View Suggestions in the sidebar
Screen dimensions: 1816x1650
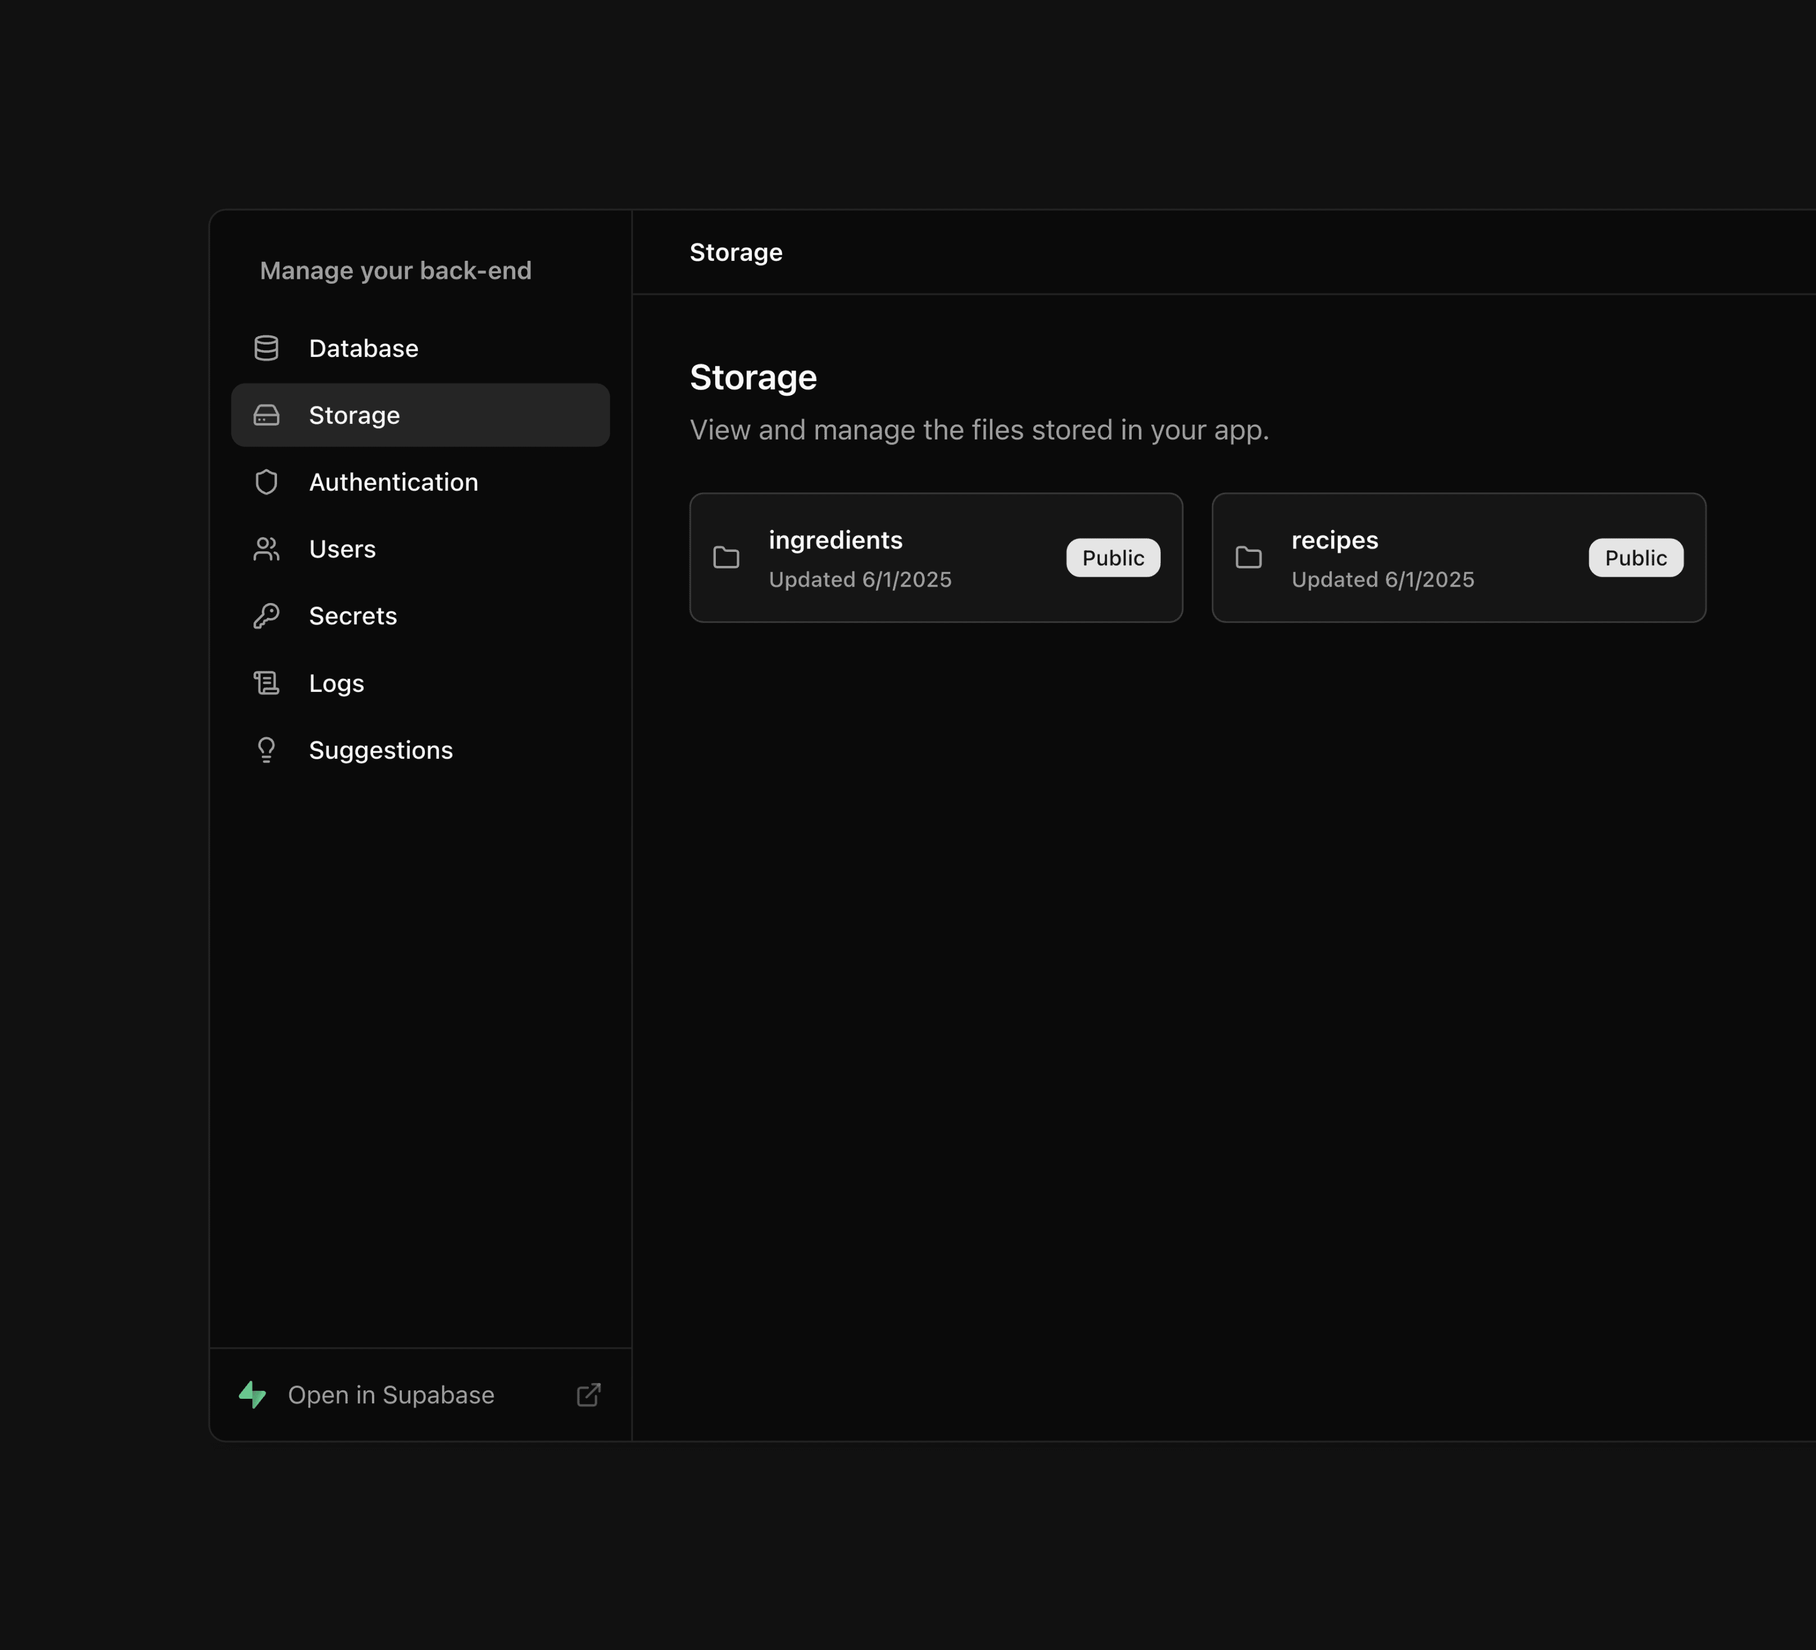coord(421,750)
